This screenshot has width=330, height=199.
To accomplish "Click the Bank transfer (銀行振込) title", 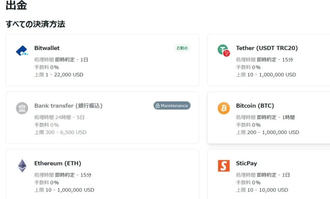I will coord(68,106).
